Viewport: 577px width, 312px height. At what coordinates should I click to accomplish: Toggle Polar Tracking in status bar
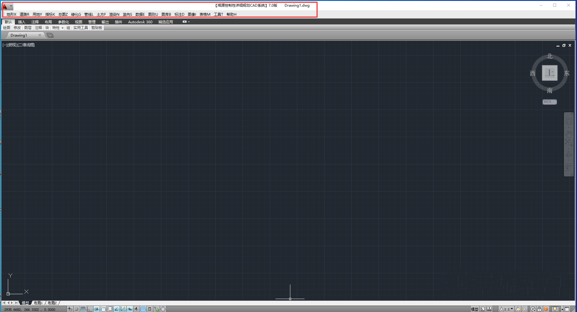point(96,309)
